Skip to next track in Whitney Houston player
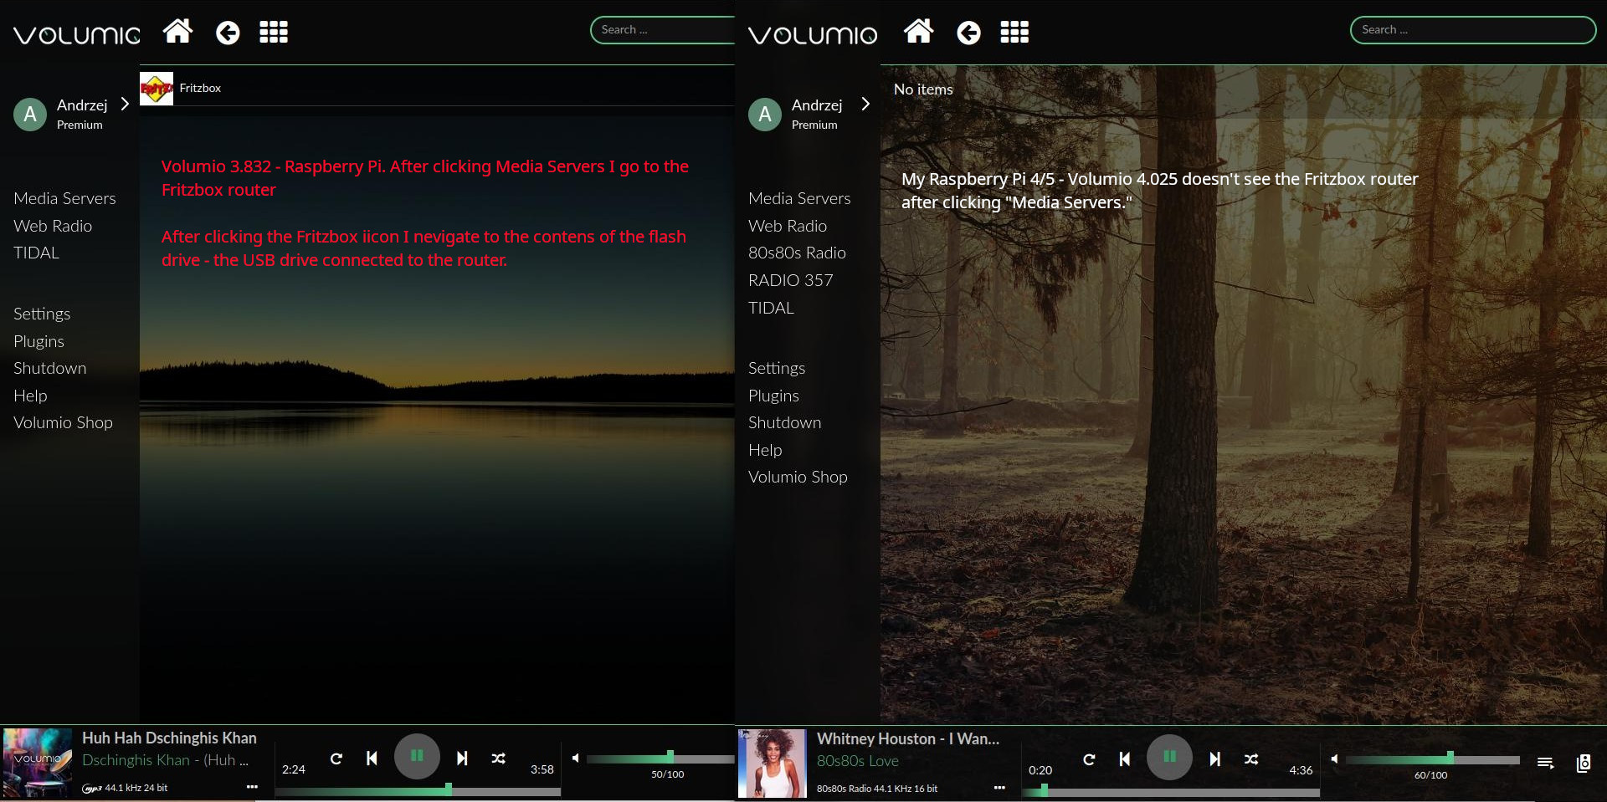Screen dimensions: 1607x802 (1214, 759)
